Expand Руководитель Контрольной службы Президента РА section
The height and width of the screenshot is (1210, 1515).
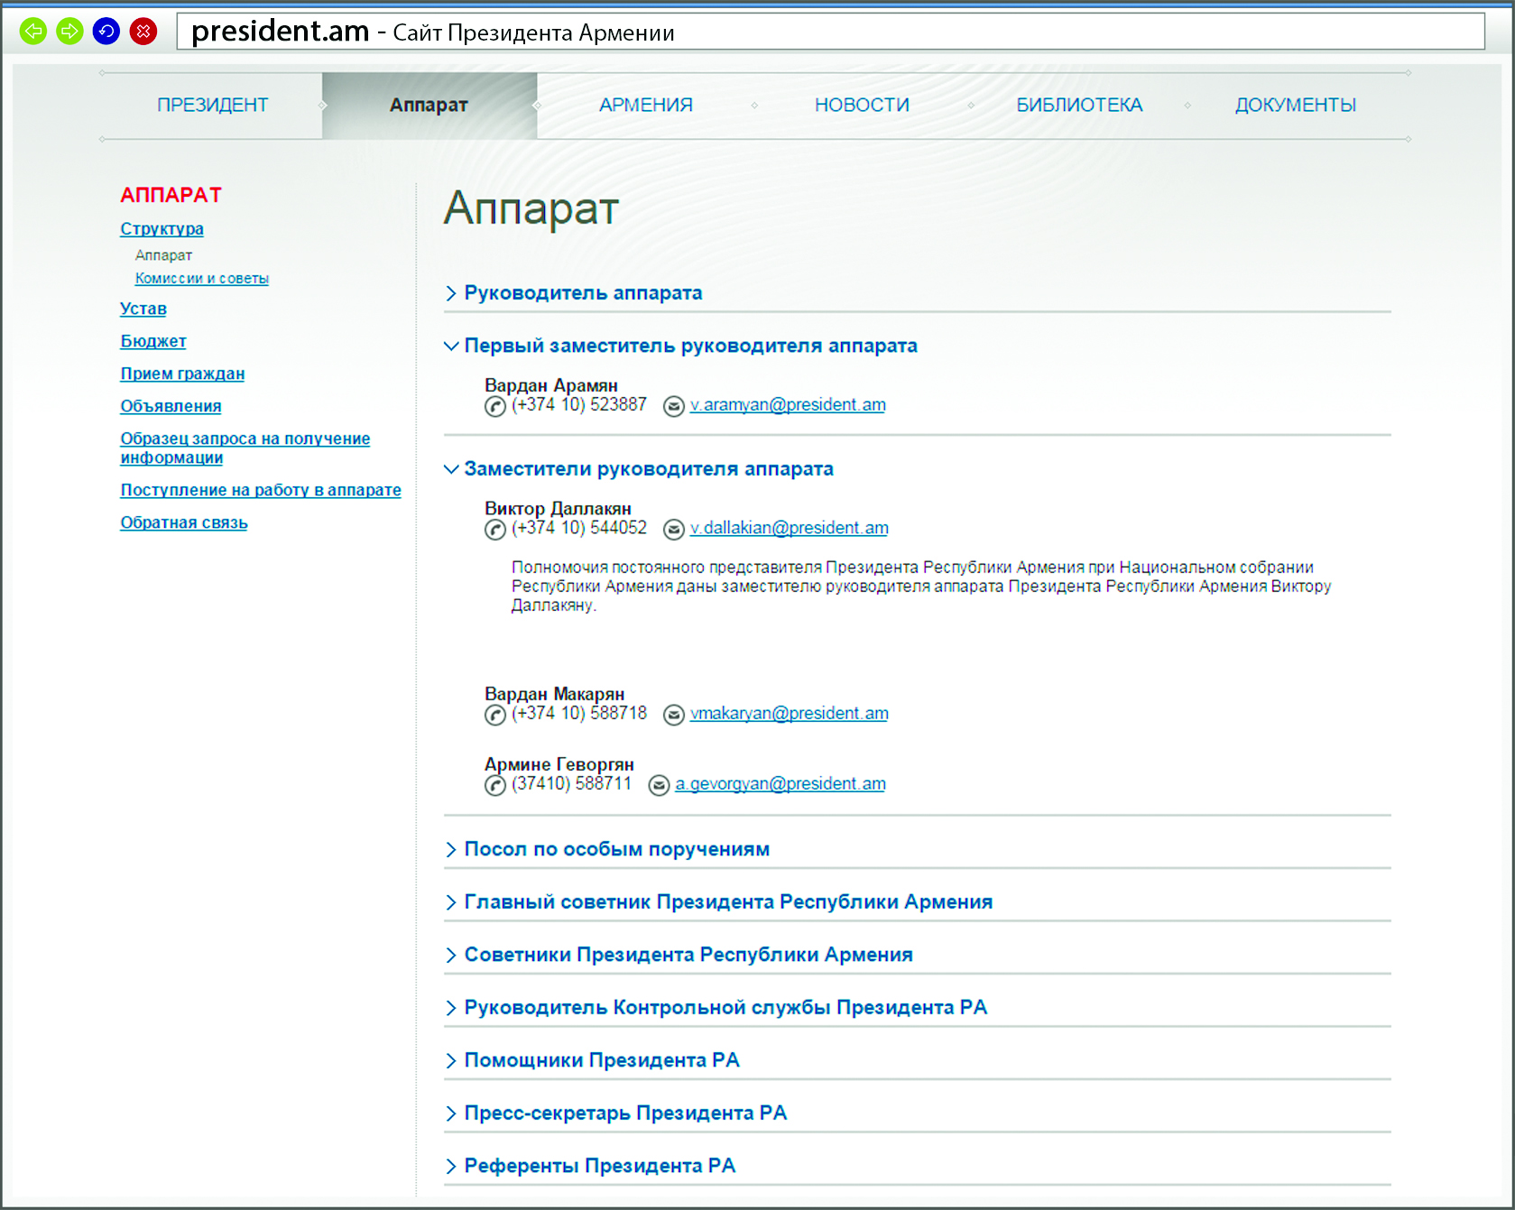pyautogui.click(x=716, y=1007)
